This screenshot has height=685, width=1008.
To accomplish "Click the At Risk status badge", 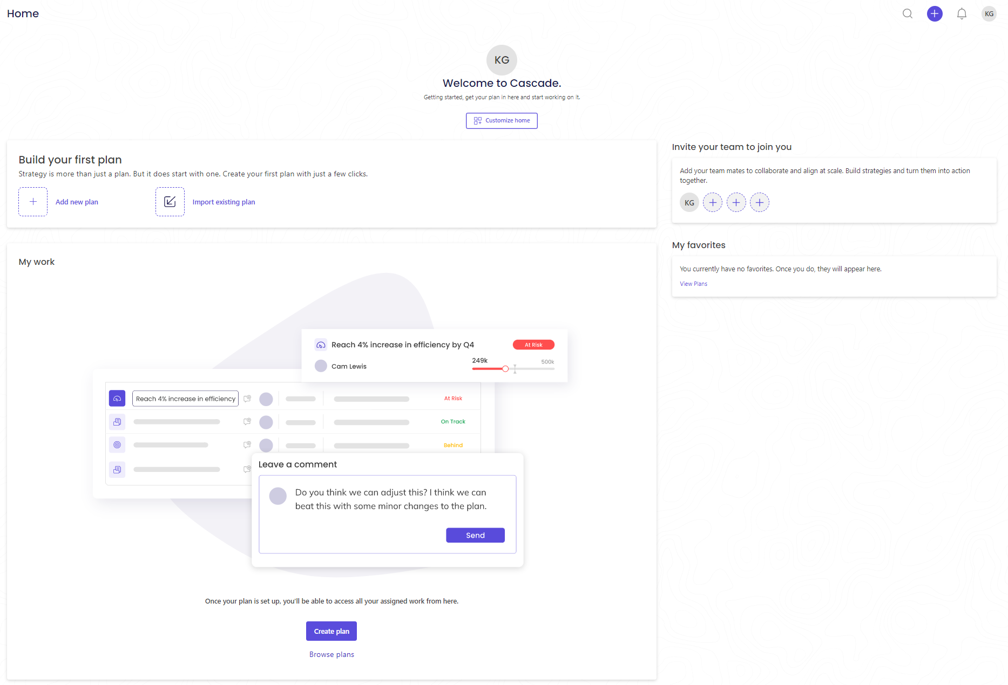I will pyautogui.click(x=533, y=344).
